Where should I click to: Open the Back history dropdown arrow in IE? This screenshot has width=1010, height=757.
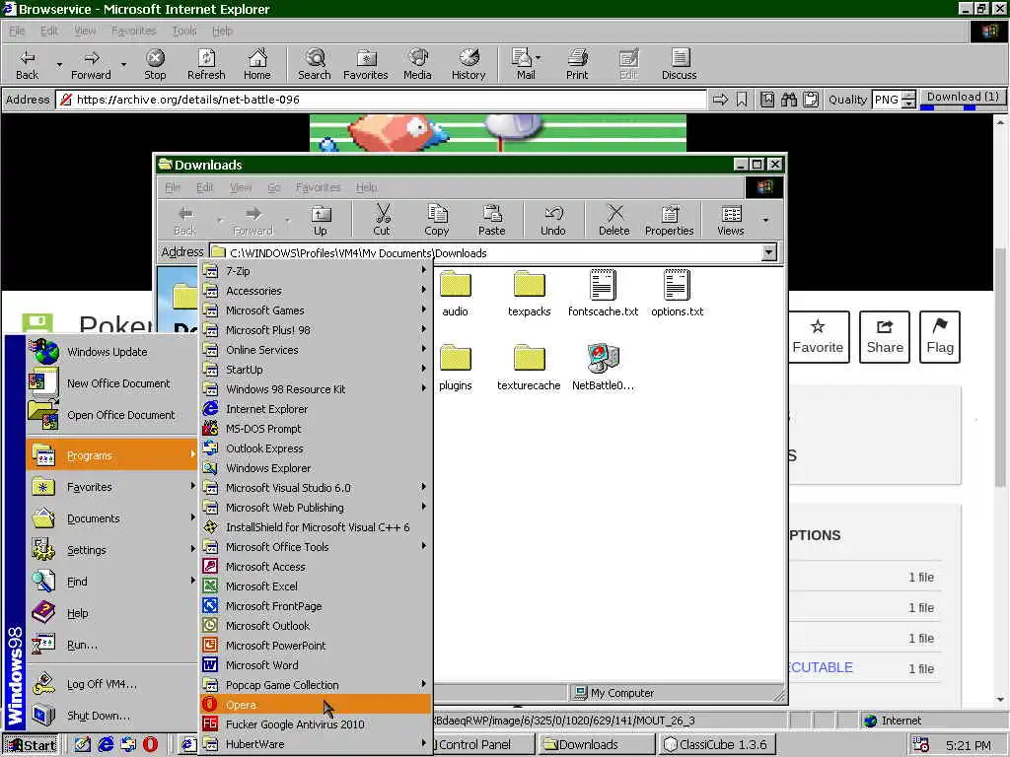coord(59,64)
